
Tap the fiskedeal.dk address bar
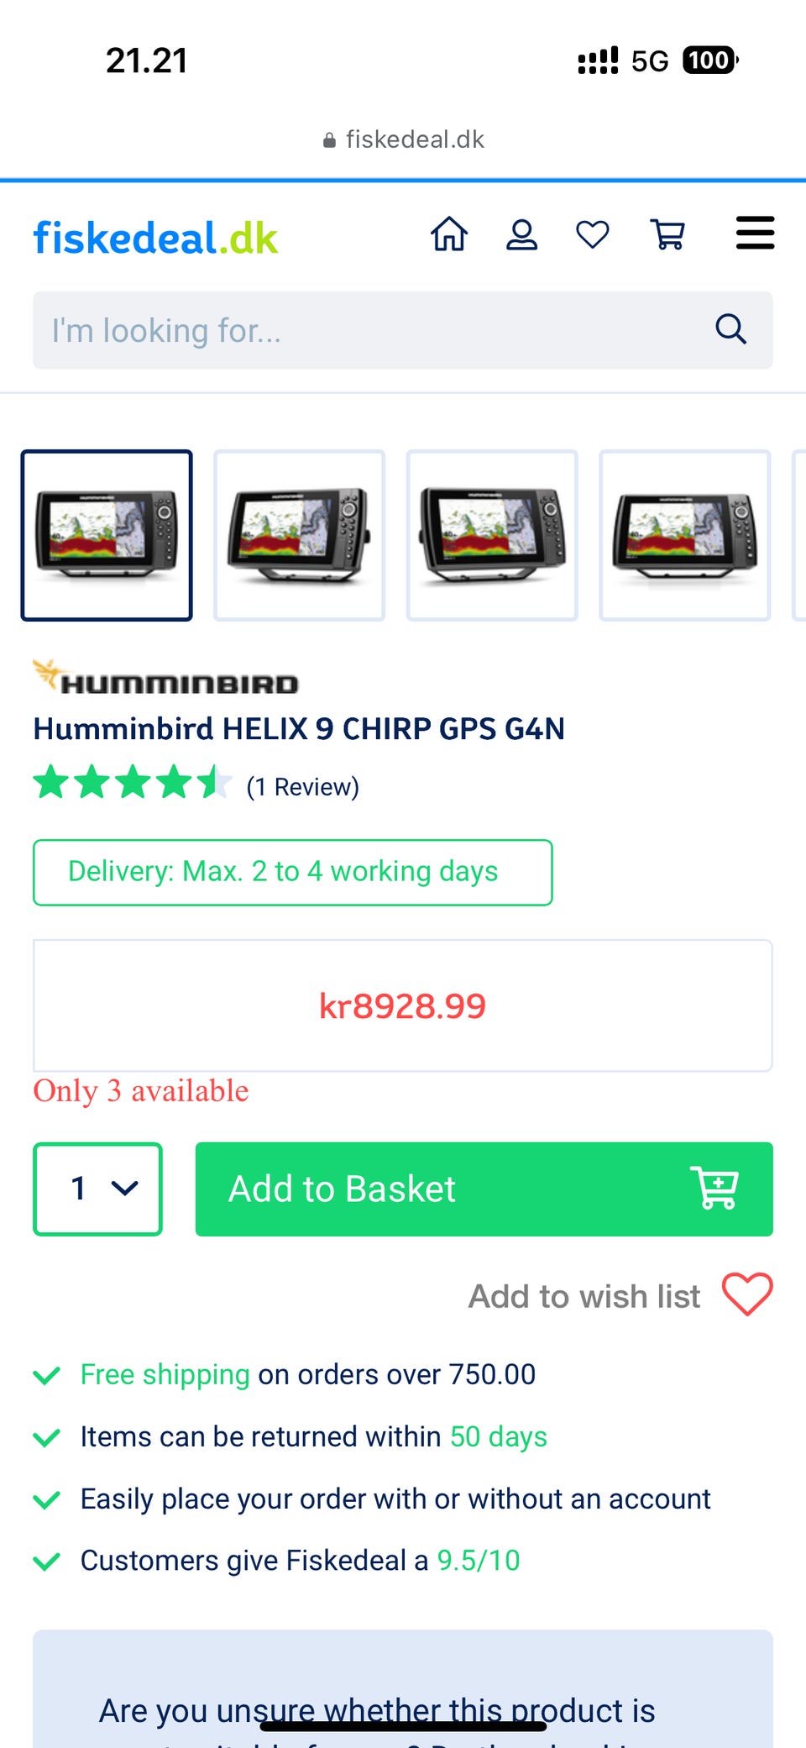click(403, 139)
